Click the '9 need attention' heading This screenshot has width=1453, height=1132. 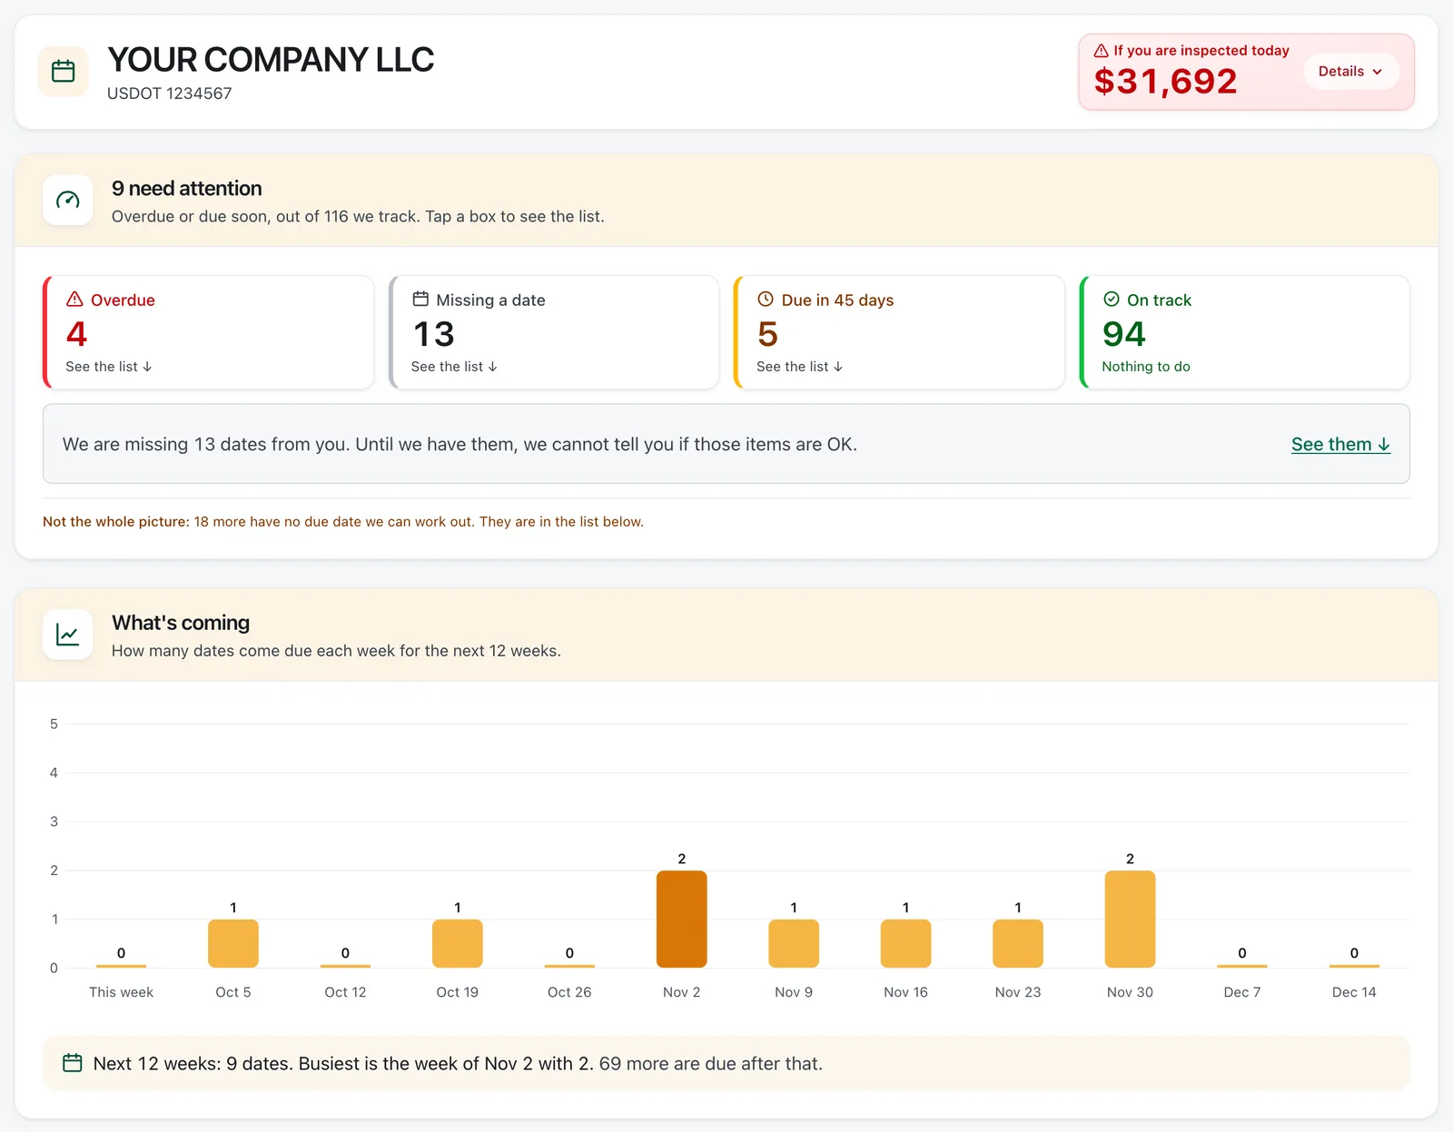187,188
